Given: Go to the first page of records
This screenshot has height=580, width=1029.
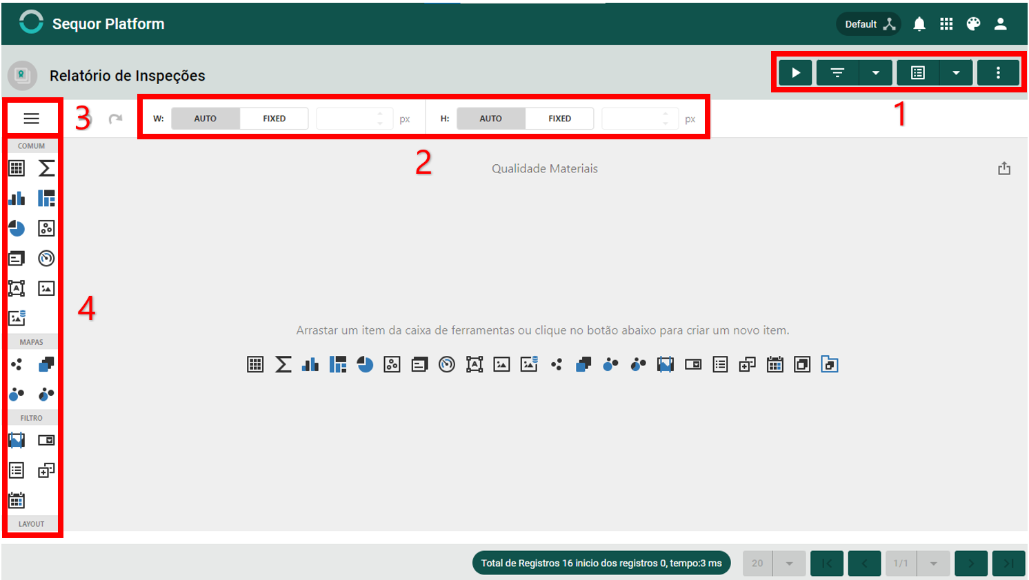Looking at the screenshot, I should coord(827,563).
